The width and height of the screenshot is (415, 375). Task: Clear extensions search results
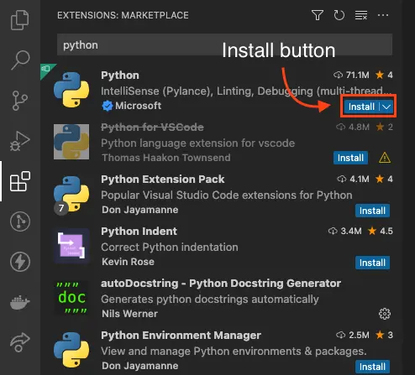point(361,15)
